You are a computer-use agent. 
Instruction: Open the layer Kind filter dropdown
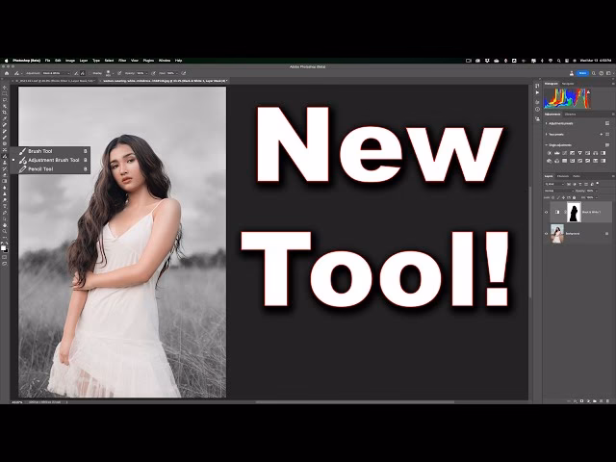tap(554, 184)
